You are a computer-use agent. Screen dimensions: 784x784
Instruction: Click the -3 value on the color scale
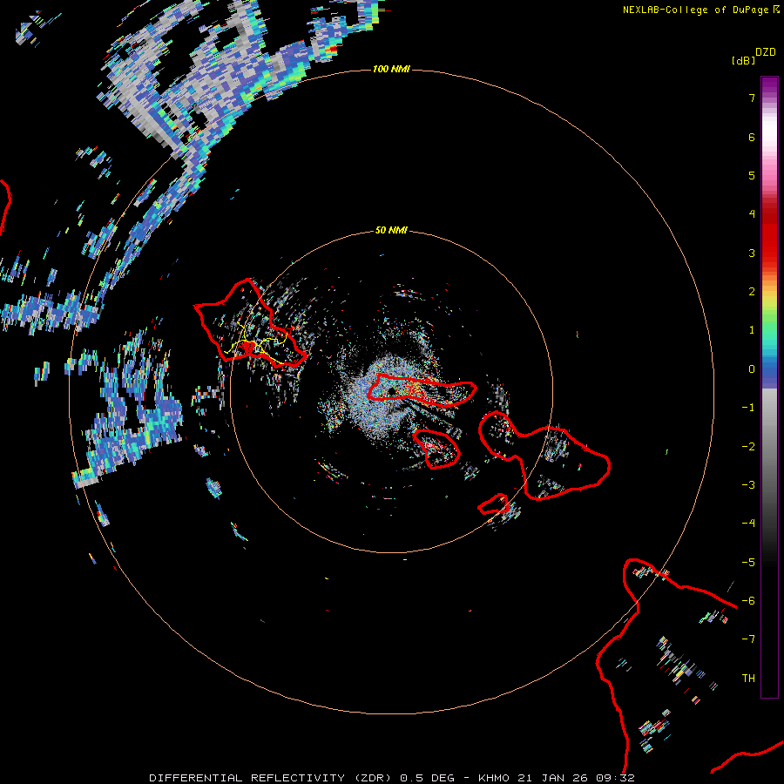(x=748, y=485)
